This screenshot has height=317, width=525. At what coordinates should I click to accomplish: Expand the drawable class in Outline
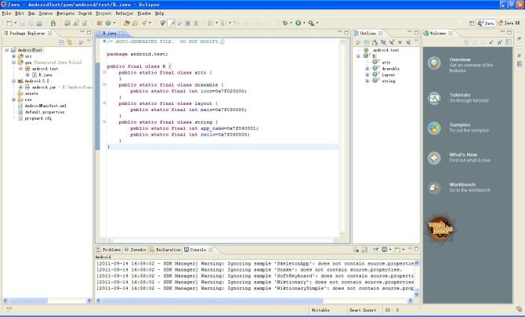[367, 68]
